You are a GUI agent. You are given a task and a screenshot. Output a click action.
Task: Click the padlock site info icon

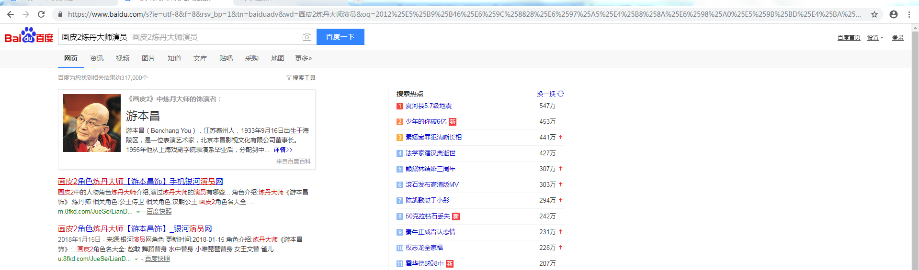[60, 14]
